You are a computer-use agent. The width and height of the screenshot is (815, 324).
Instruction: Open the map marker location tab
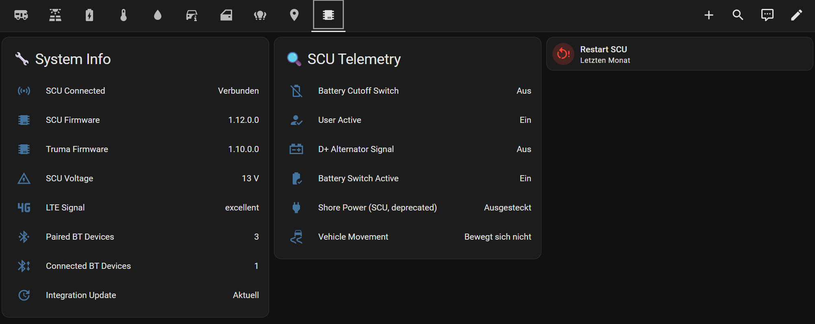294,15
